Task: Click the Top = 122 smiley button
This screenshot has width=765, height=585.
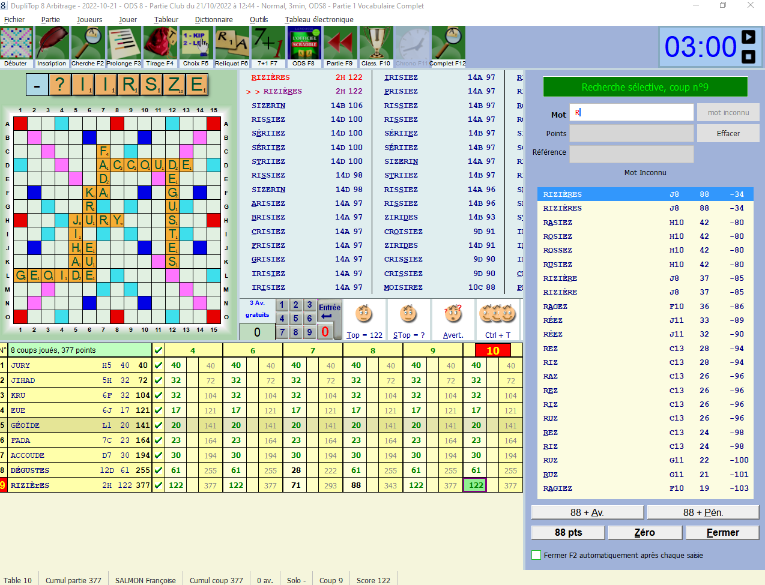Action: click(x=364, y=320)
